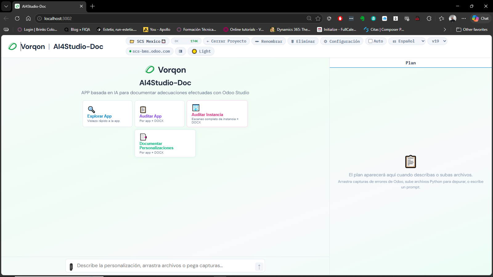The width and height of the screenshot is (493, 277).
Task: Click the browser back arrow
Action: click(6, 18)
